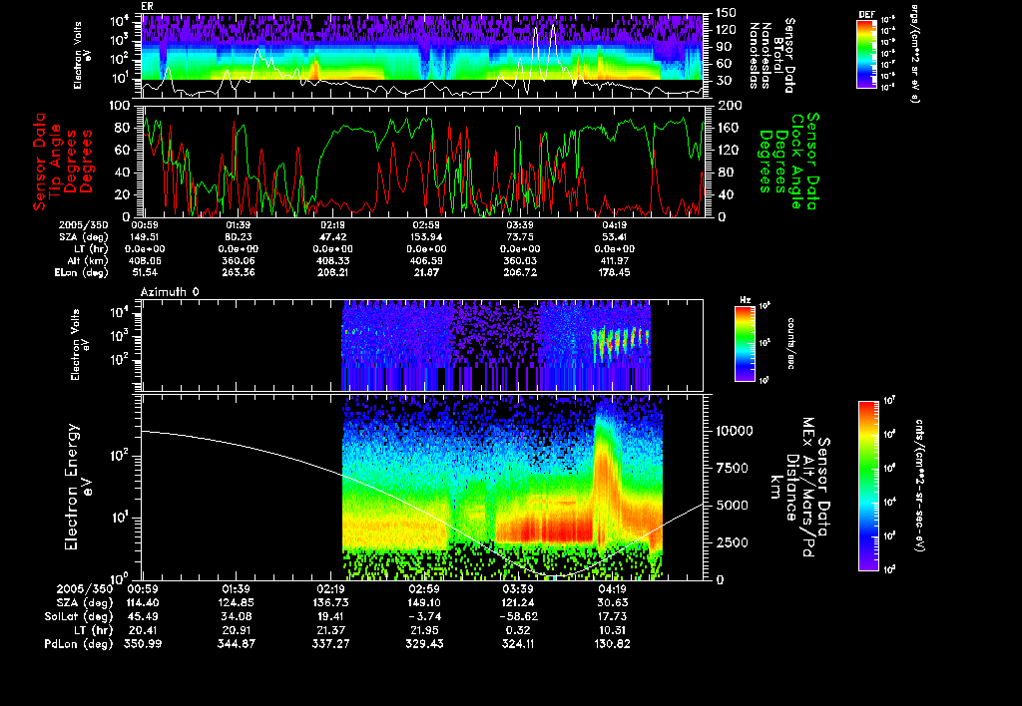The image size is (1022, 706).
Task: Select ELon value 178.45
Action: (x=614, y=272)
